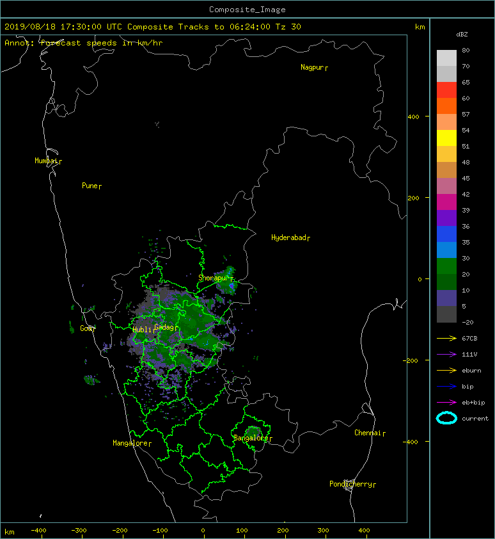This screenshot has height=539, width=495.
Task: Click the eburn arrow legend icon
Action: (x=446, y=370)
